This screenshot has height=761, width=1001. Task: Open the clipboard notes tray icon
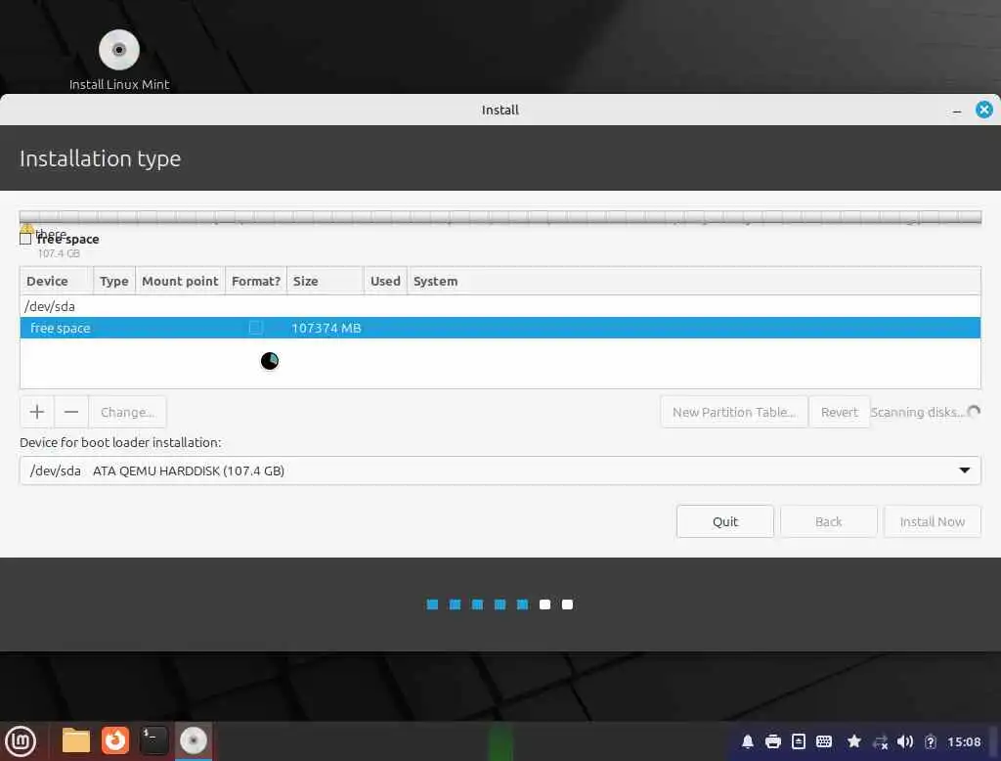pos(799,741)
